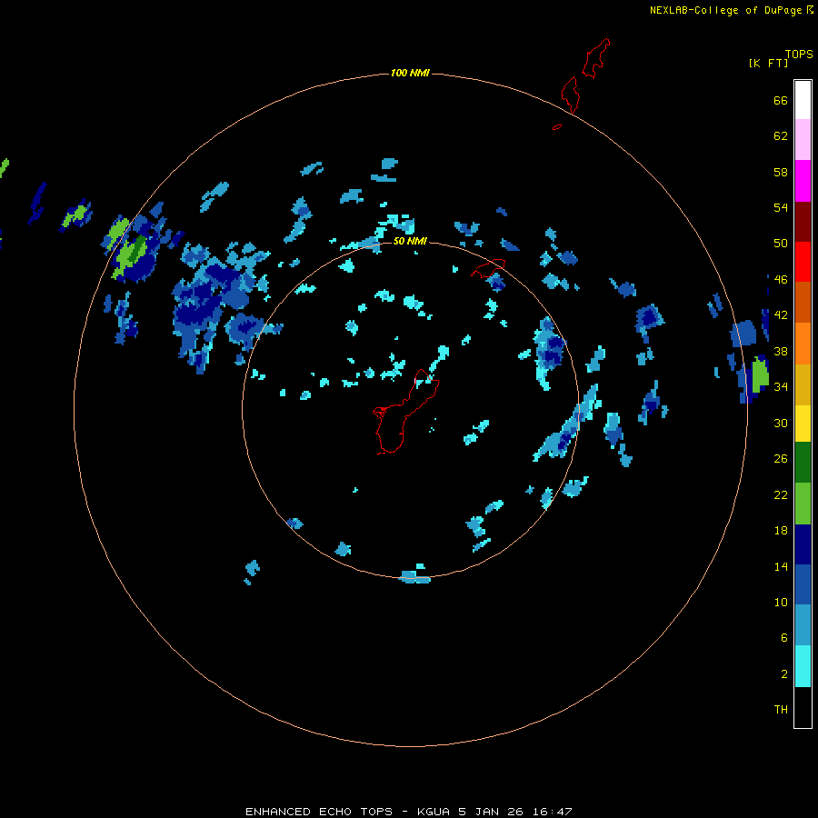Click the 38 legend value
The image size is (818, 818).
coord(781,351)
